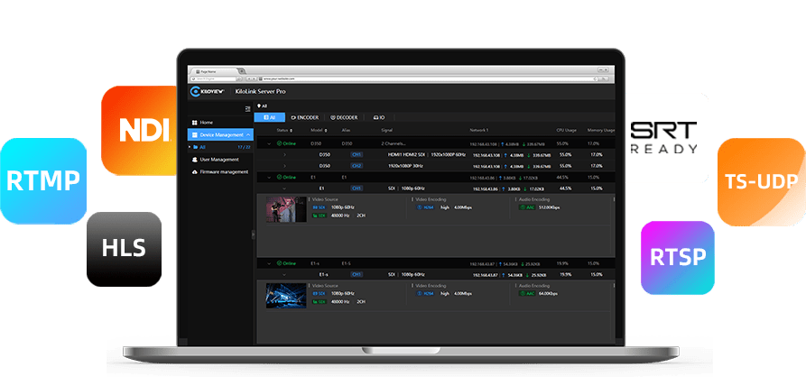Toggle the sidebar collapse menu icon

tap(247, 108)
